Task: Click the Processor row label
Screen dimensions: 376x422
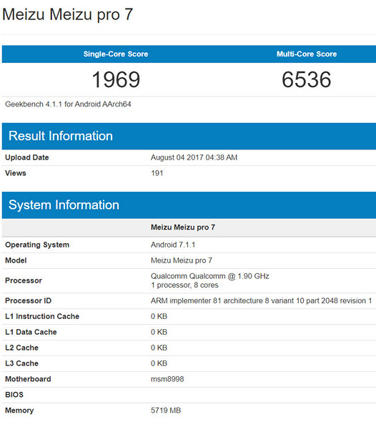Action: click(24, 280)
